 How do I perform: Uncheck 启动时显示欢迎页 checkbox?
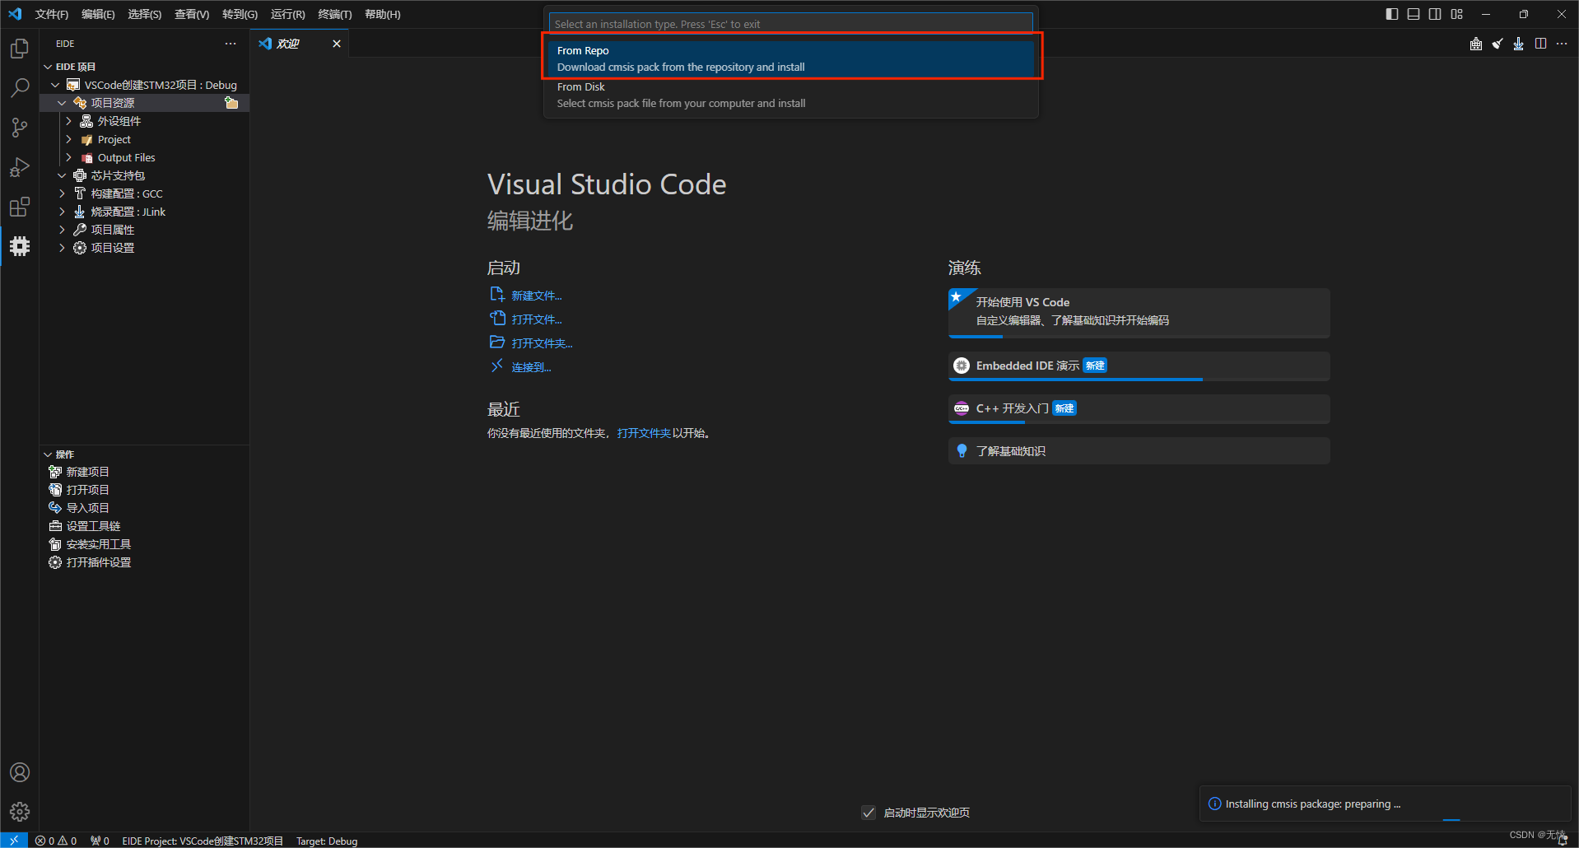coord(869,813)
